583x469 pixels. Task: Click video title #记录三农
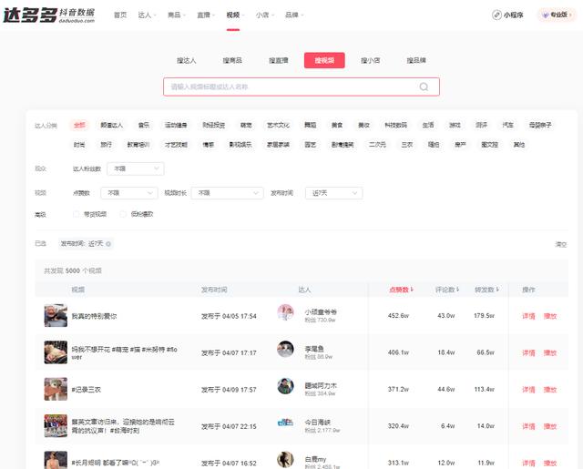pyautogui.click(x=86, y=390)
